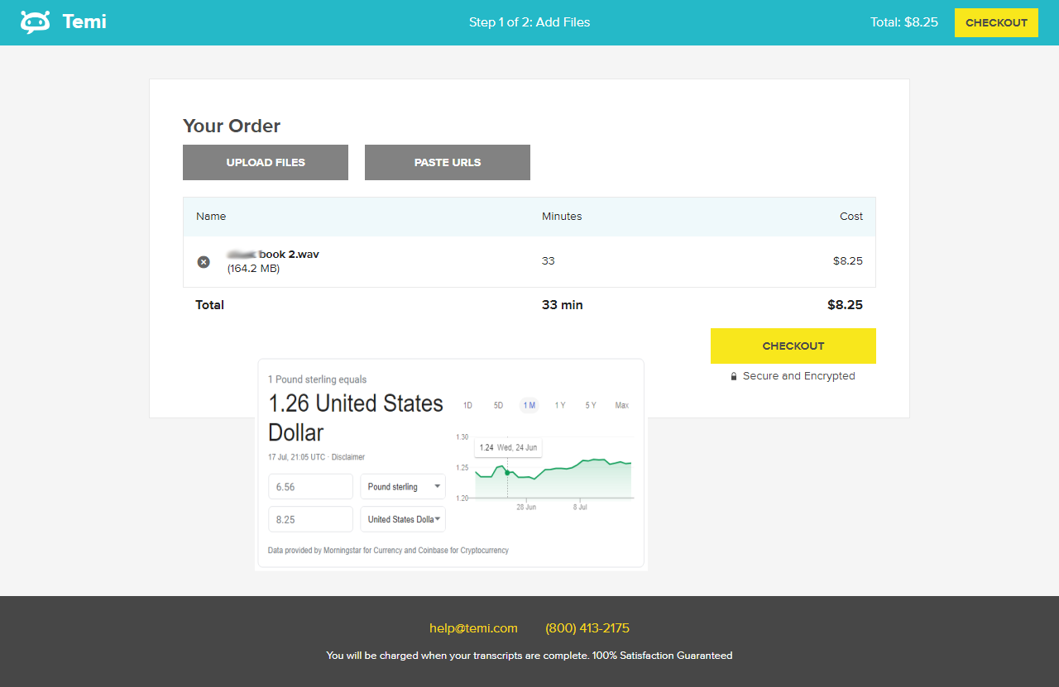Switch chart to 5Y range
Screen dimensions: 1059x687
pyautogui.click(x=591, y=405)
